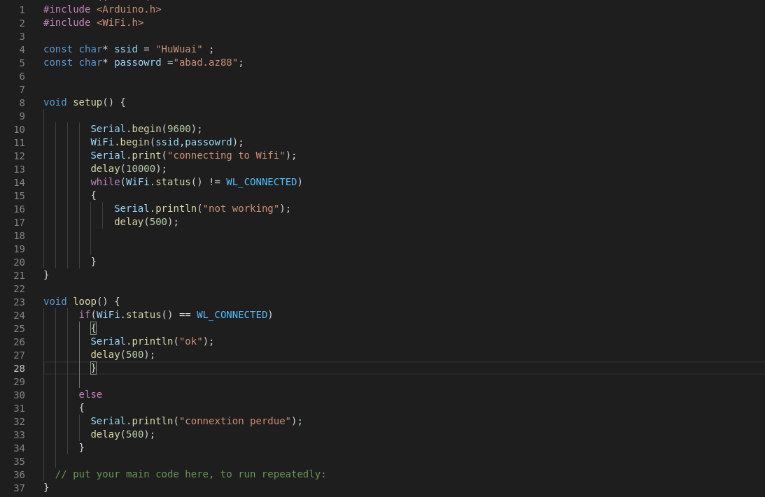Click WL_CONNECTED in the while condition
The height and width of the screenshot is (497, 765).
tap(261, 182)
